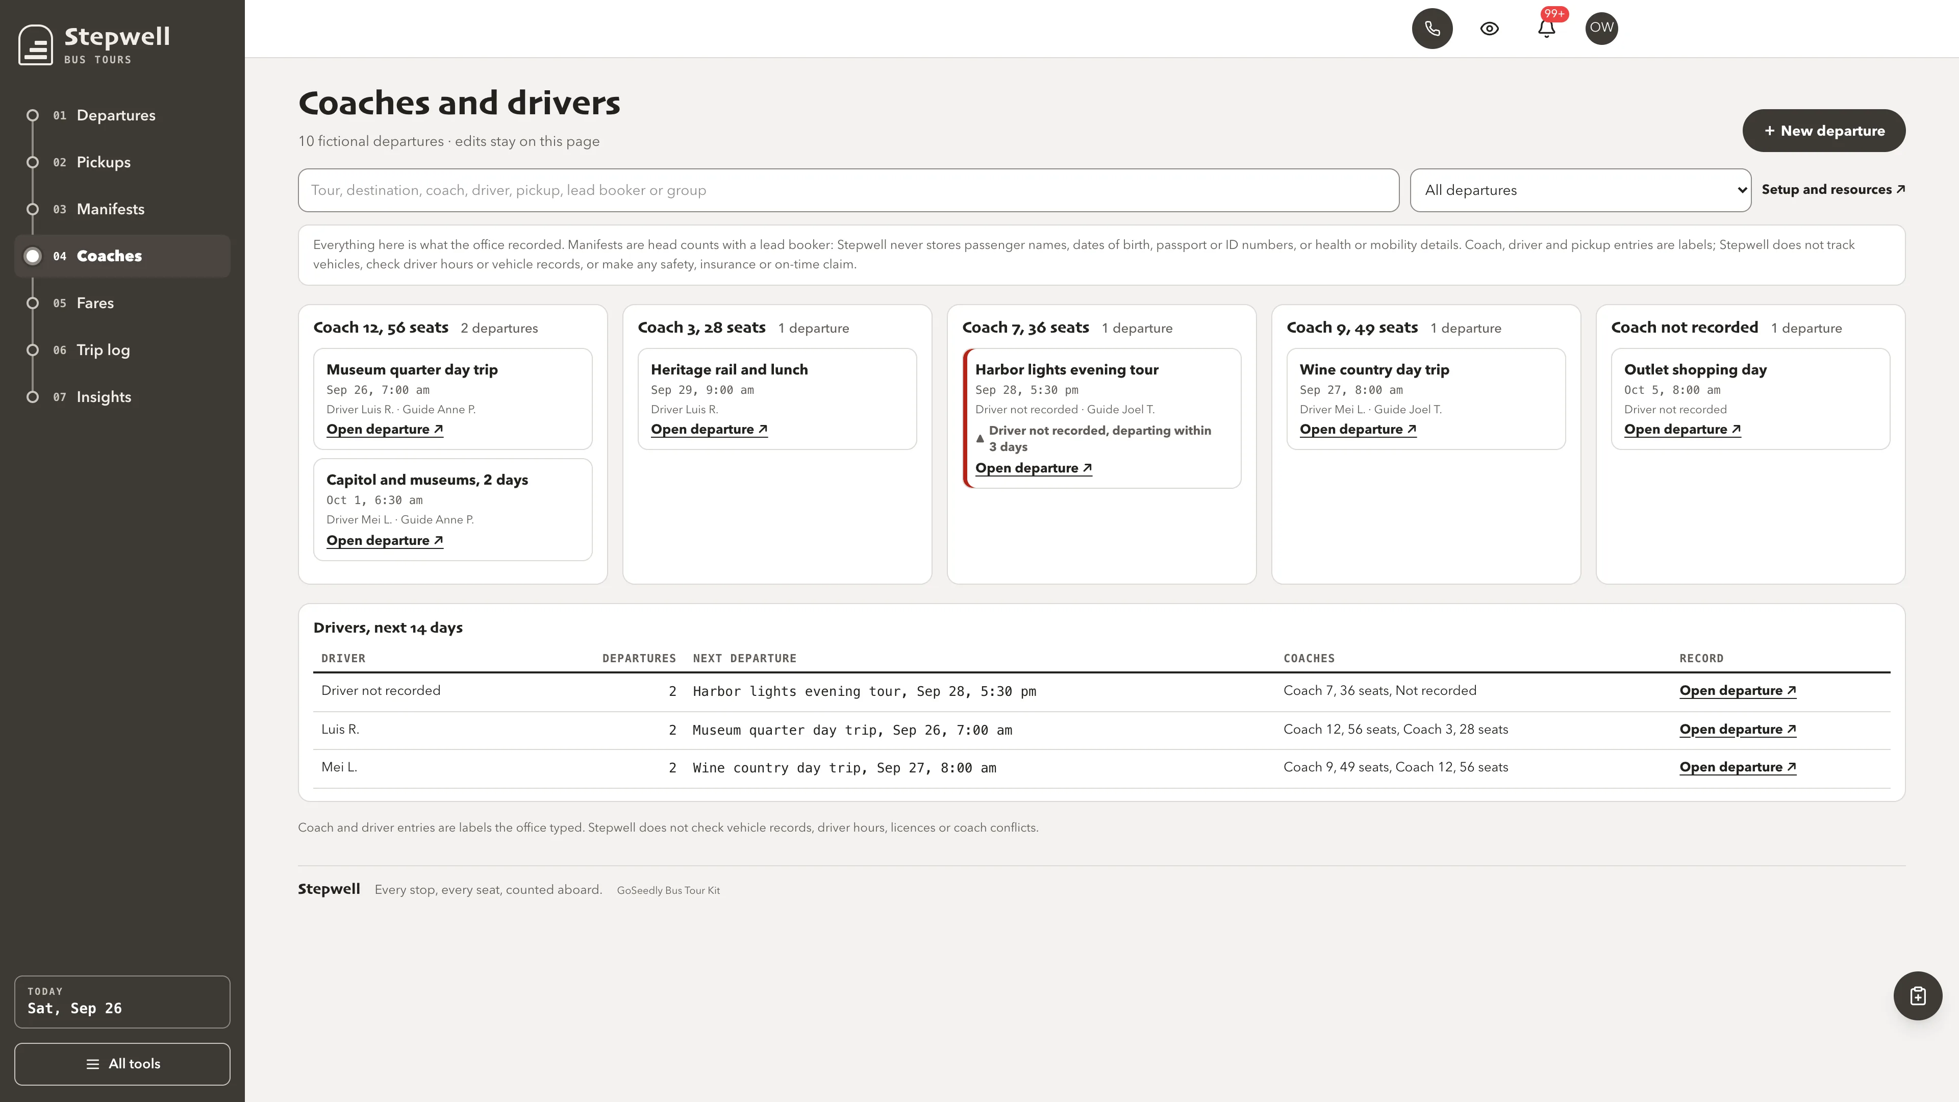This screenshot has height=1102, width=1959.
Task: Toggle the eye view icon in header
Action: (1489, 28)
